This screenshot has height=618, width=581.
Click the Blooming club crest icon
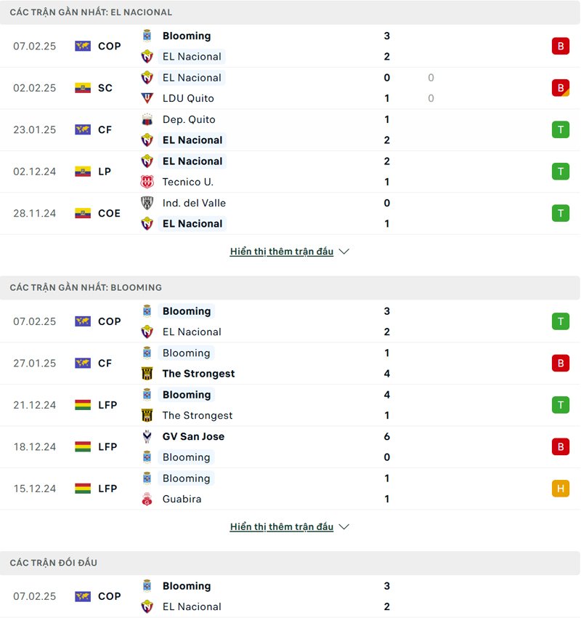147,36
